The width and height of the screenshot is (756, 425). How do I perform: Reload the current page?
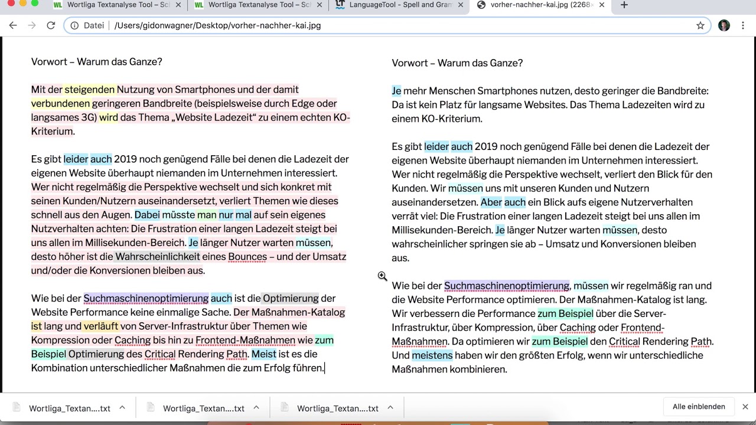tap(51, 25)
